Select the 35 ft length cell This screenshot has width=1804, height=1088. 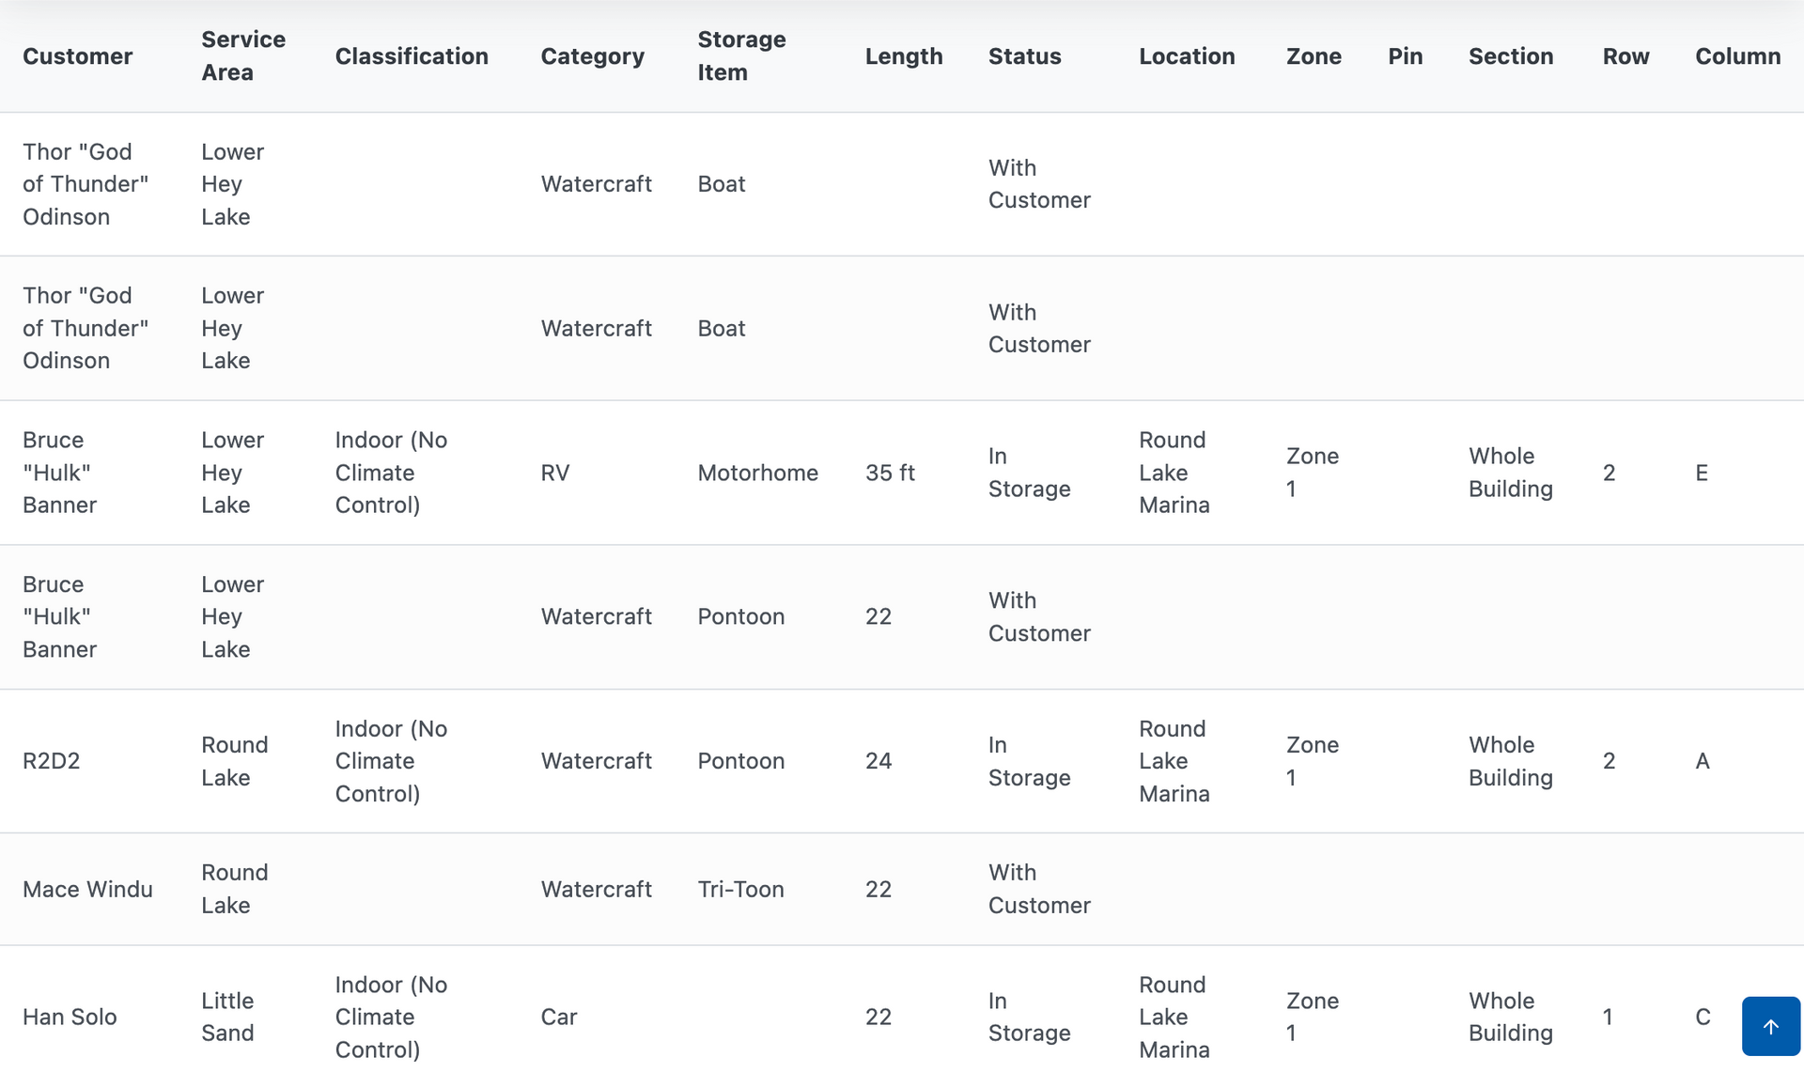(890, 473)
